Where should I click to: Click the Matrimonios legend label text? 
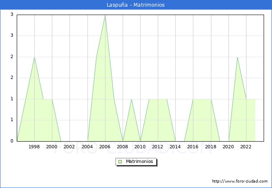(x=139, y=161)
